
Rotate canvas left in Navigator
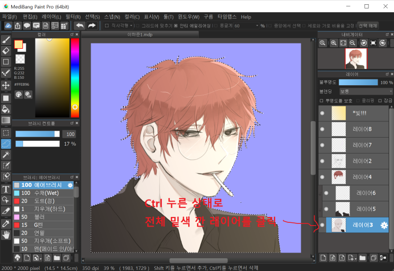[364, 43]
